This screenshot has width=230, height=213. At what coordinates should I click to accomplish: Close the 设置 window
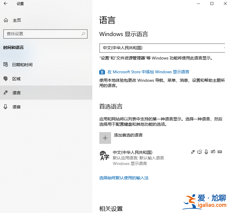pyautogui.click(x=225, y=4)
